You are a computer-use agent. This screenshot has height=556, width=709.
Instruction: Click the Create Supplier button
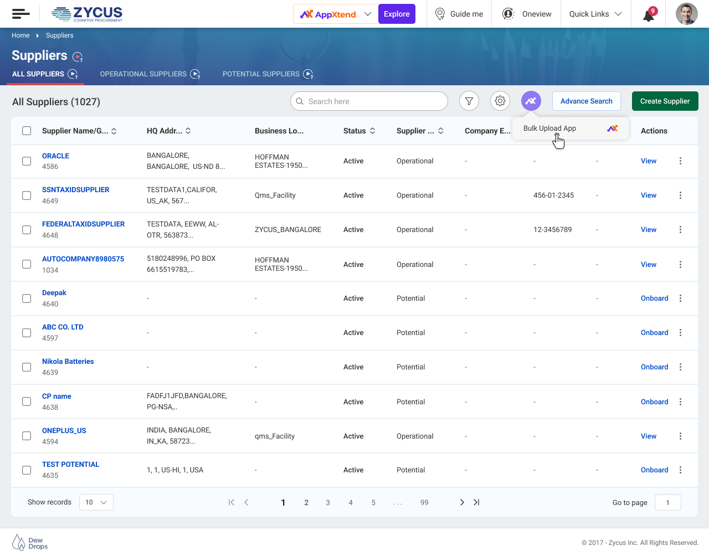pyautogui.click(x=665, y=101)
